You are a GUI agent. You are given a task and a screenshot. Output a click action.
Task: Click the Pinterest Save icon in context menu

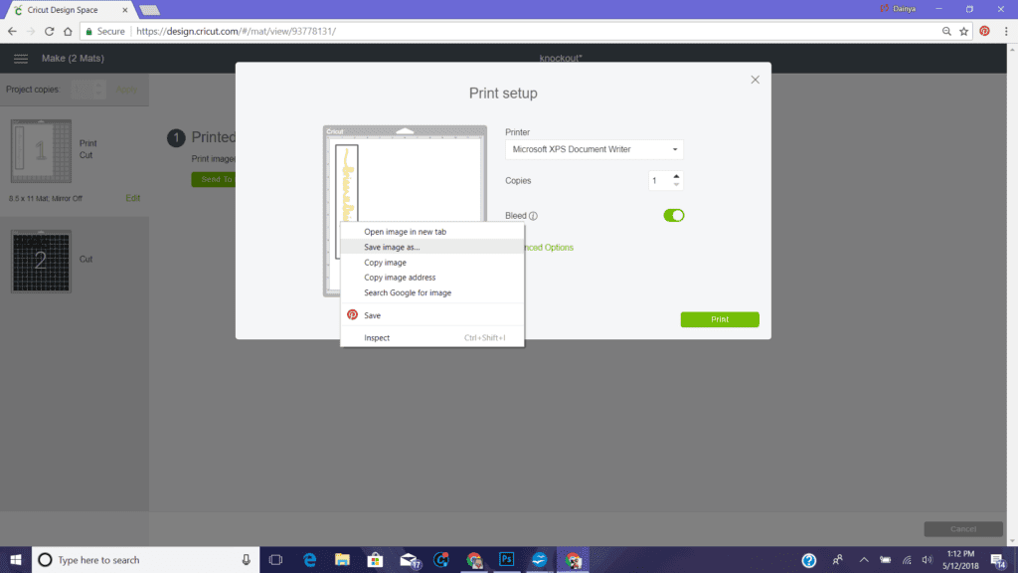point(352,315)
